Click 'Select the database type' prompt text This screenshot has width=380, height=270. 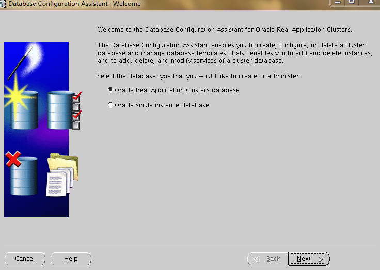[199, 76]
